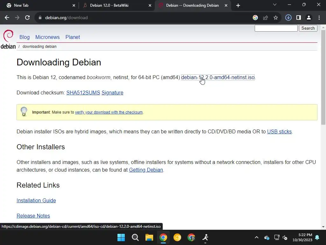Viewport: 326px width, 245px height.
Task: Click the scrollbar up arrow
Action: click(323, 27)
